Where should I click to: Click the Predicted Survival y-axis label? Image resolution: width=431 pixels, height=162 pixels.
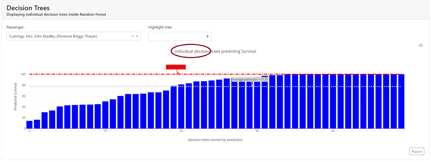pos(16,96)
